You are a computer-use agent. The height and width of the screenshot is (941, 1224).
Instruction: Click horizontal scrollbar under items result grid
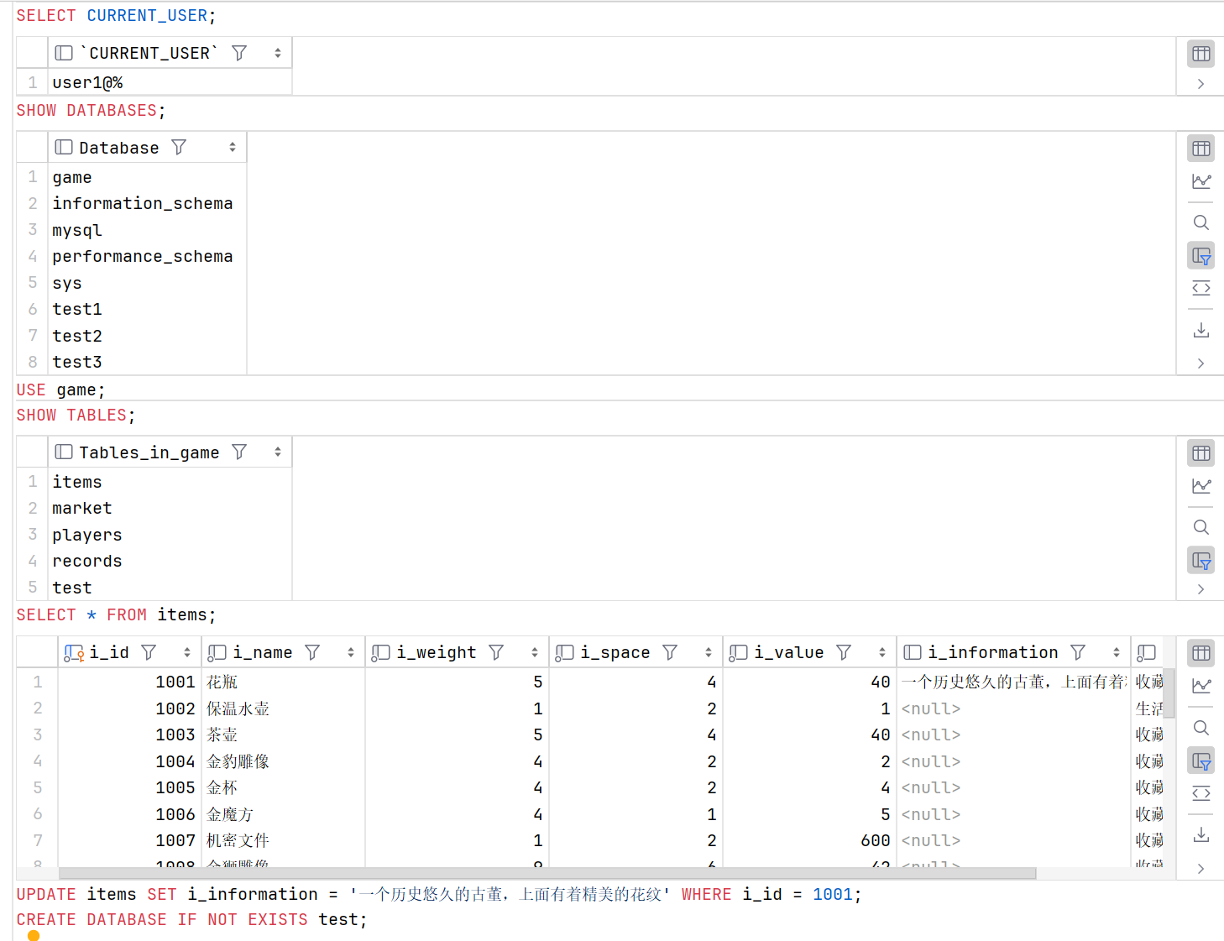pos(547,873)
